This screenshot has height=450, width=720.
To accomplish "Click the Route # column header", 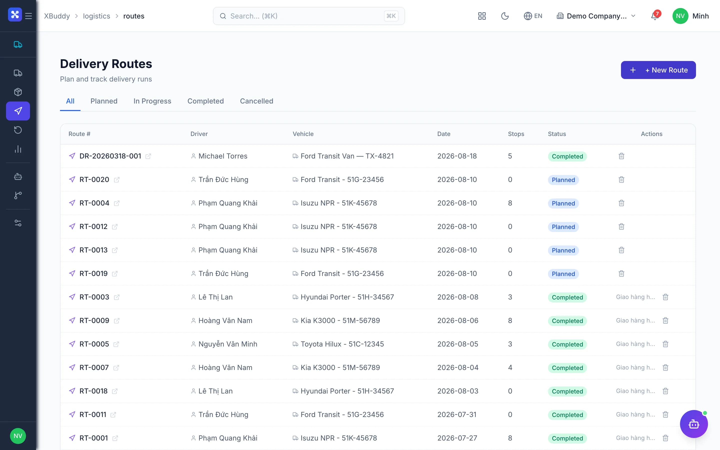I will tap(79, 134).
